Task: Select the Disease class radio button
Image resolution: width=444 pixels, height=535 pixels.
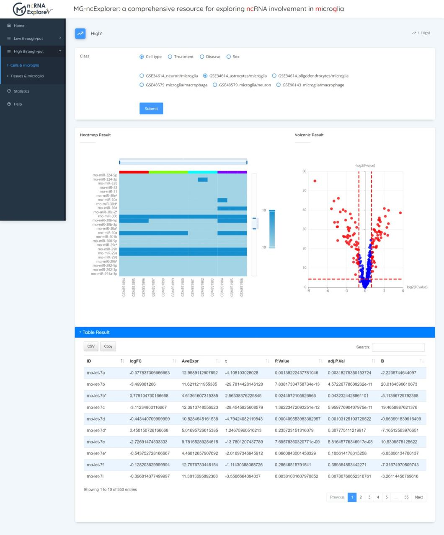Action: pyautogui.click(x=202, y=57)
